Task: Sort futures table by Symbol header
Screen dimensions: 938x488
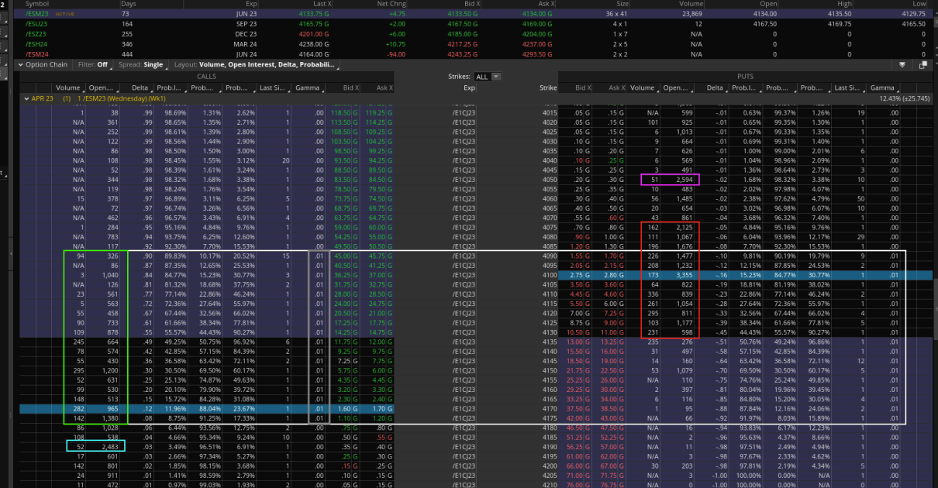Action: tap(36, 4)
